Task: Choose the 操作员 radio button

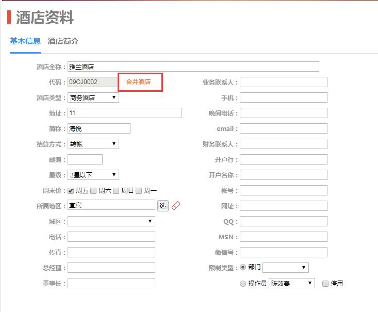Action: point(243,283)
